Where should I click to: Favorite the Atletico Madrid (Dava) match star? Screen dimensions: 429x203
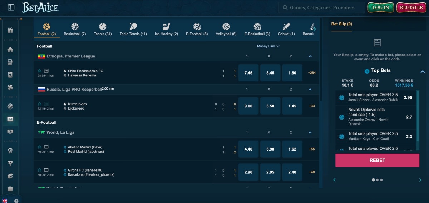click(40, 147)
